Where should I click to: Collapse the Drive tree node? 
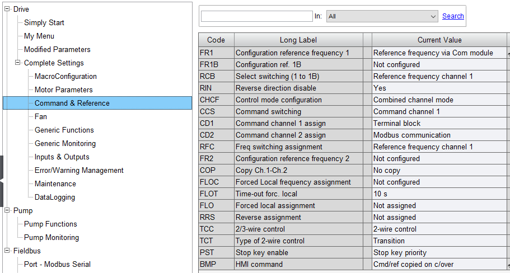[x=7, y=10]
